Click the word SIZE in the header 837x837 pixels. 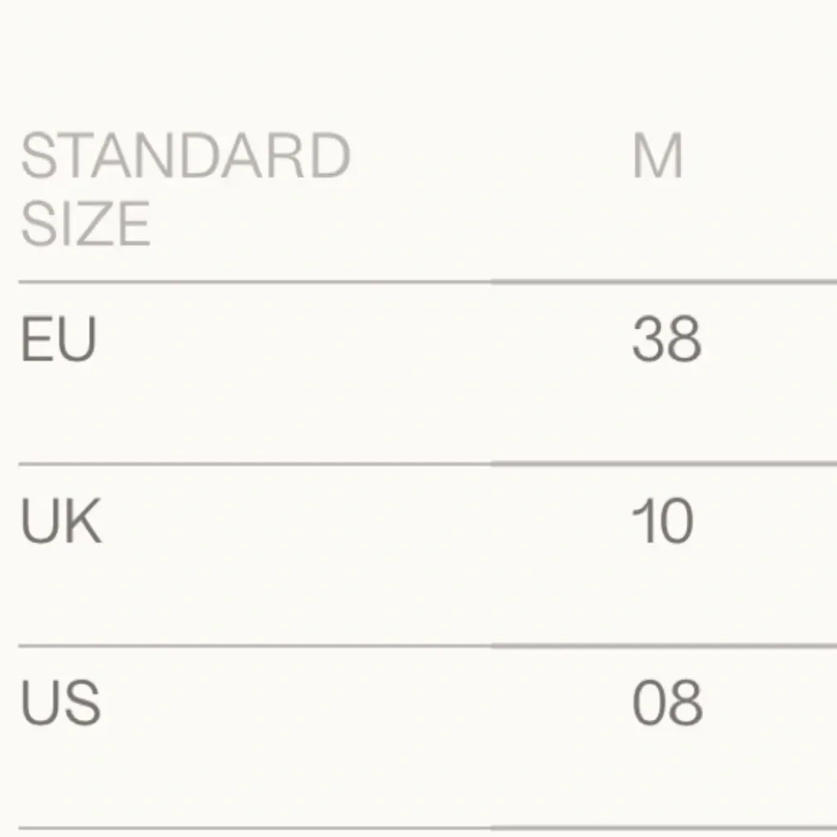[x=85, y=223]
